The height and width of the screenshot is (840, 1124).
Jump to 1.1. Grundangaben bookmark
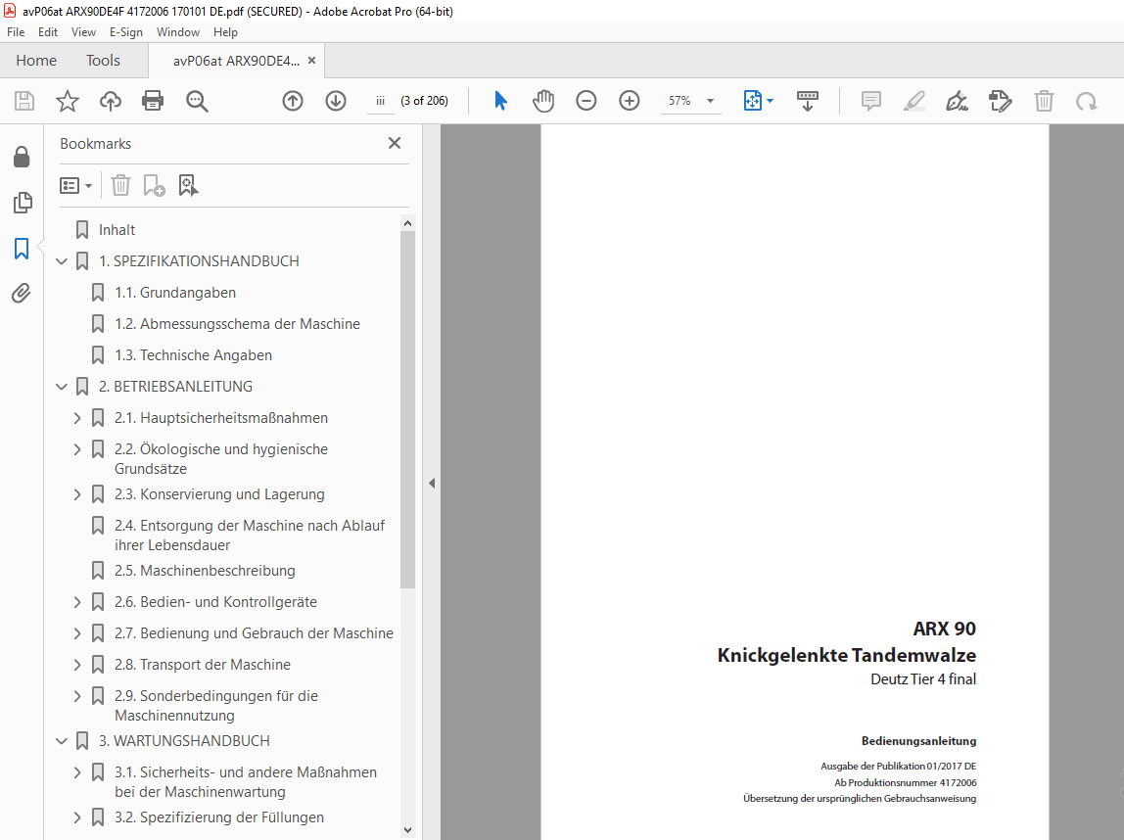175,293
